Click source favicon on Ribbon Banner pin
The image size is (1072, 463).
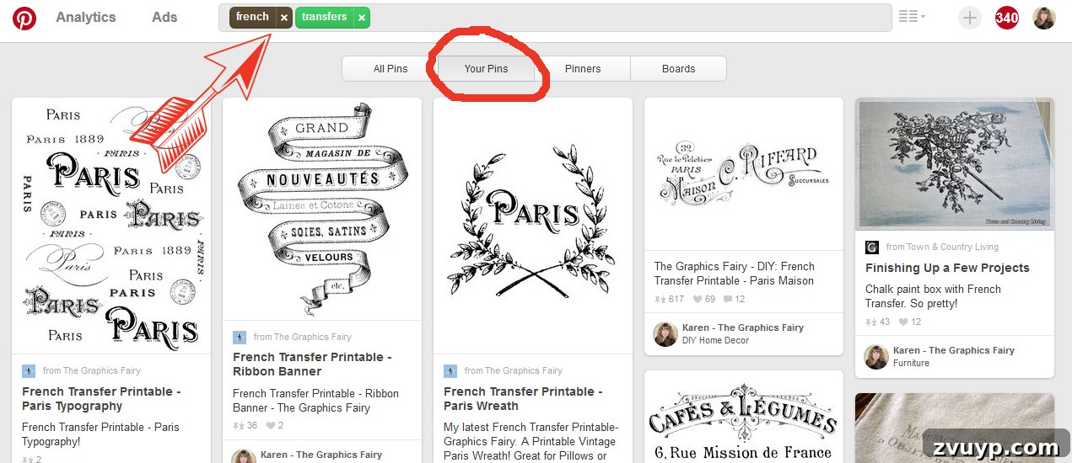[x=240, y=337]
